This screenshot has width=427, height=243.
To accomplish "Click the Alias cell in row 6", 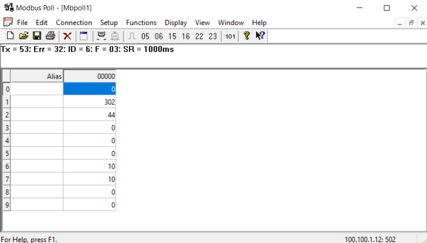I will [37, 166].
